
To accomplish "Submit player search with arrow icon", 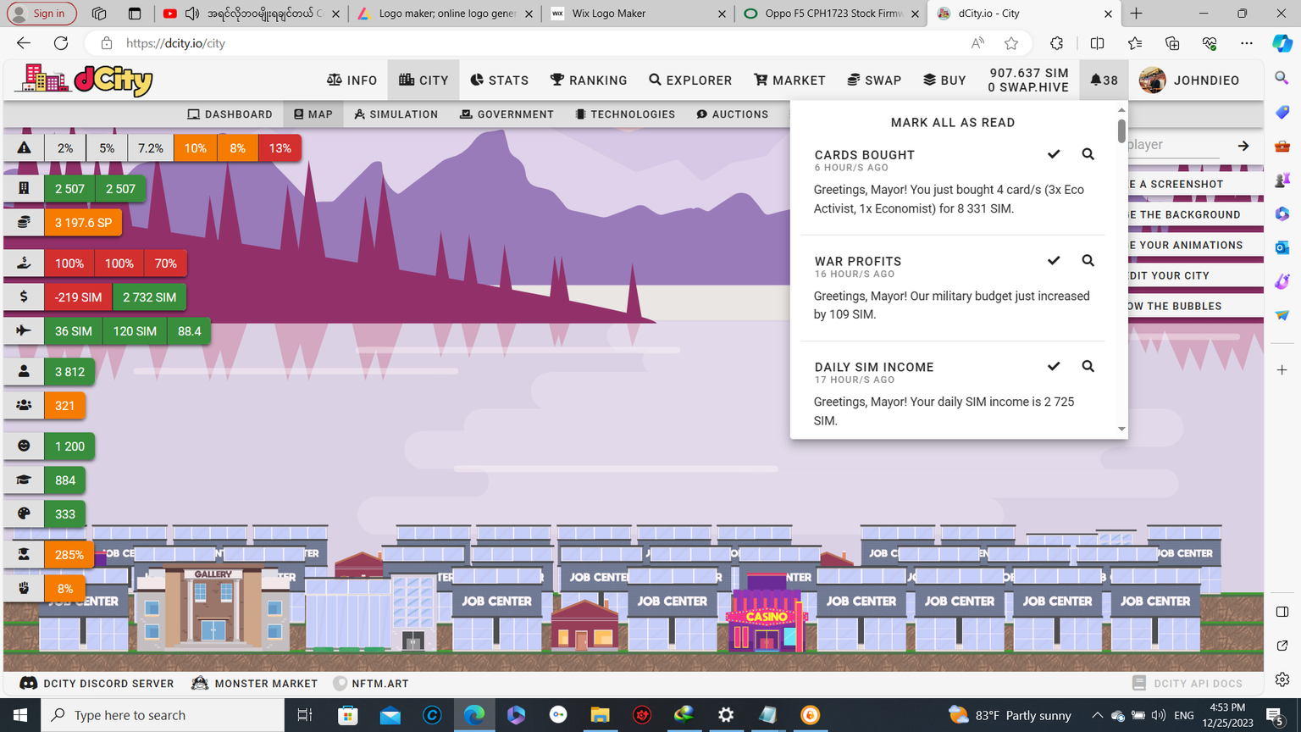I will click(x=1243, y=146).
